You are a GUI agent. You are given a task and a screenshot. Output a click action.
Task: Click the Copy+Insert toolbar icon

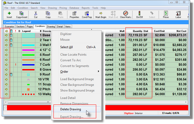22,15
